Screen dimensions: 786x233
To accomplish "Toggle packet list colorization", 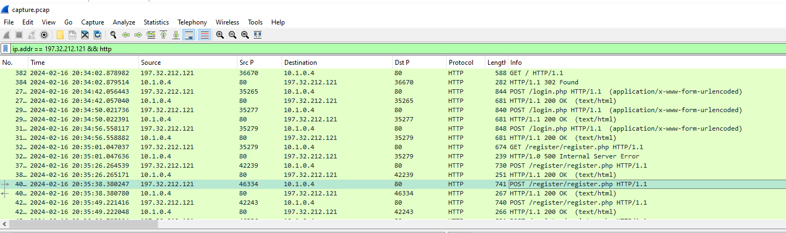I will click(205, 35).
